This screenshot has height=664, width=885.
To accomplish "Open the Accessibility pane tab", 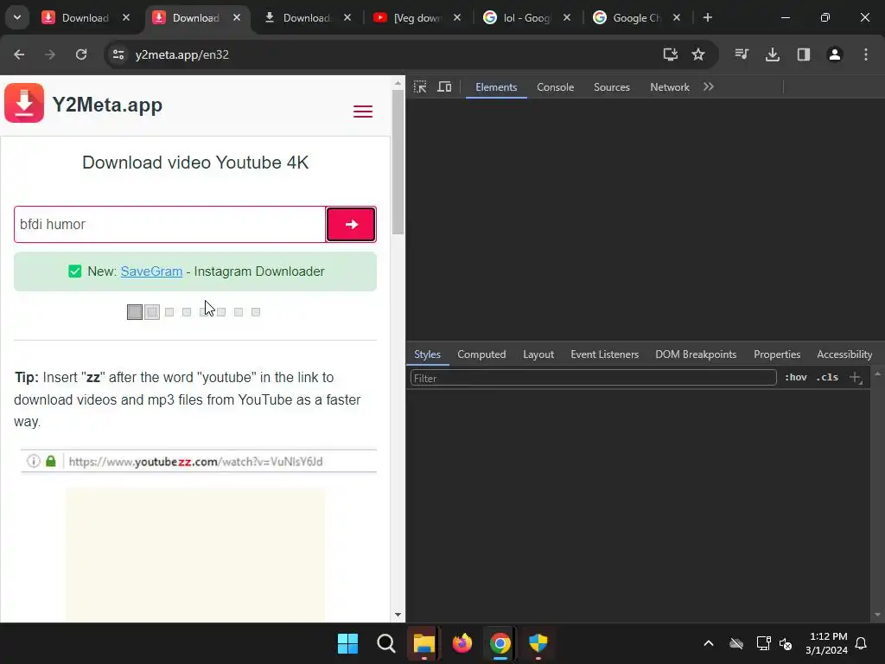I will click(844, 354).
